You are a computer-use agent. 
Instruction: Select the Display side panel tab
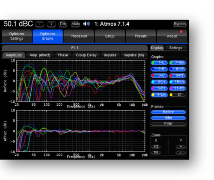coord(157,48)
